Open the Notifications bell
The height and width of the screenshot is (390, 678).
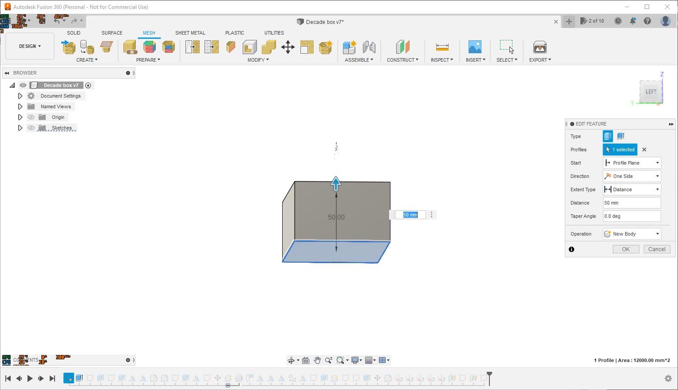pos(633,21)
